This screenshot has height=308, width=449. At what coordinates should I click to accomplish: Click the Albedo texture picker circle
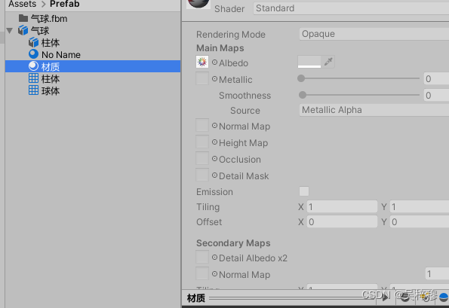pos(214,62)
